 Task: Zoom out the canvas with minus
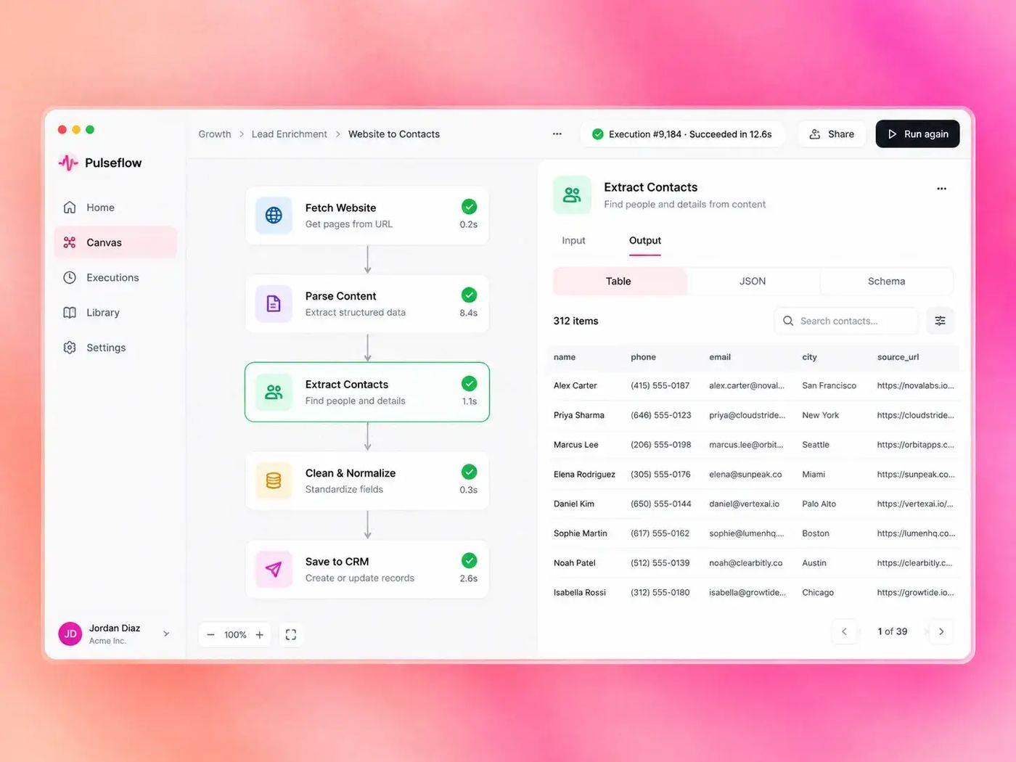pos(210,634)
